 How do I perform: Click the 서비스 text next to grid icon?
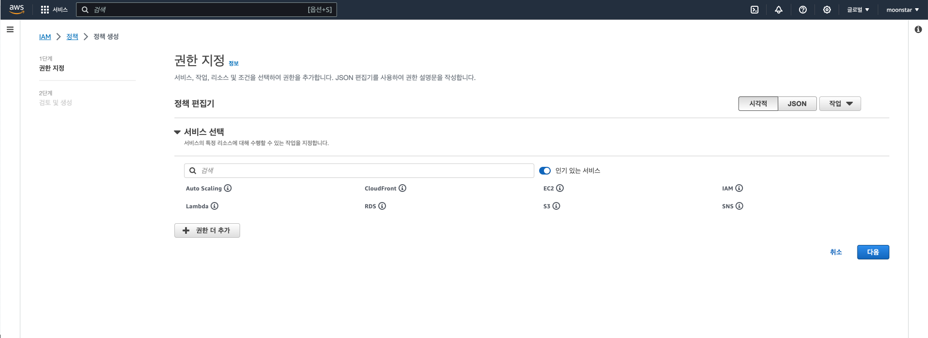(60, 10)
